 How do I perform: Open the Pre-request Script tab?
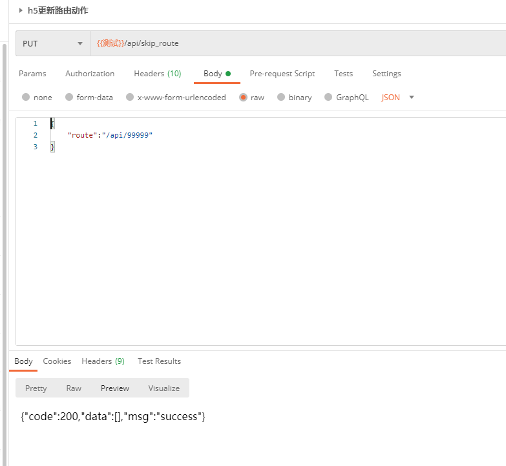[282, 74]
